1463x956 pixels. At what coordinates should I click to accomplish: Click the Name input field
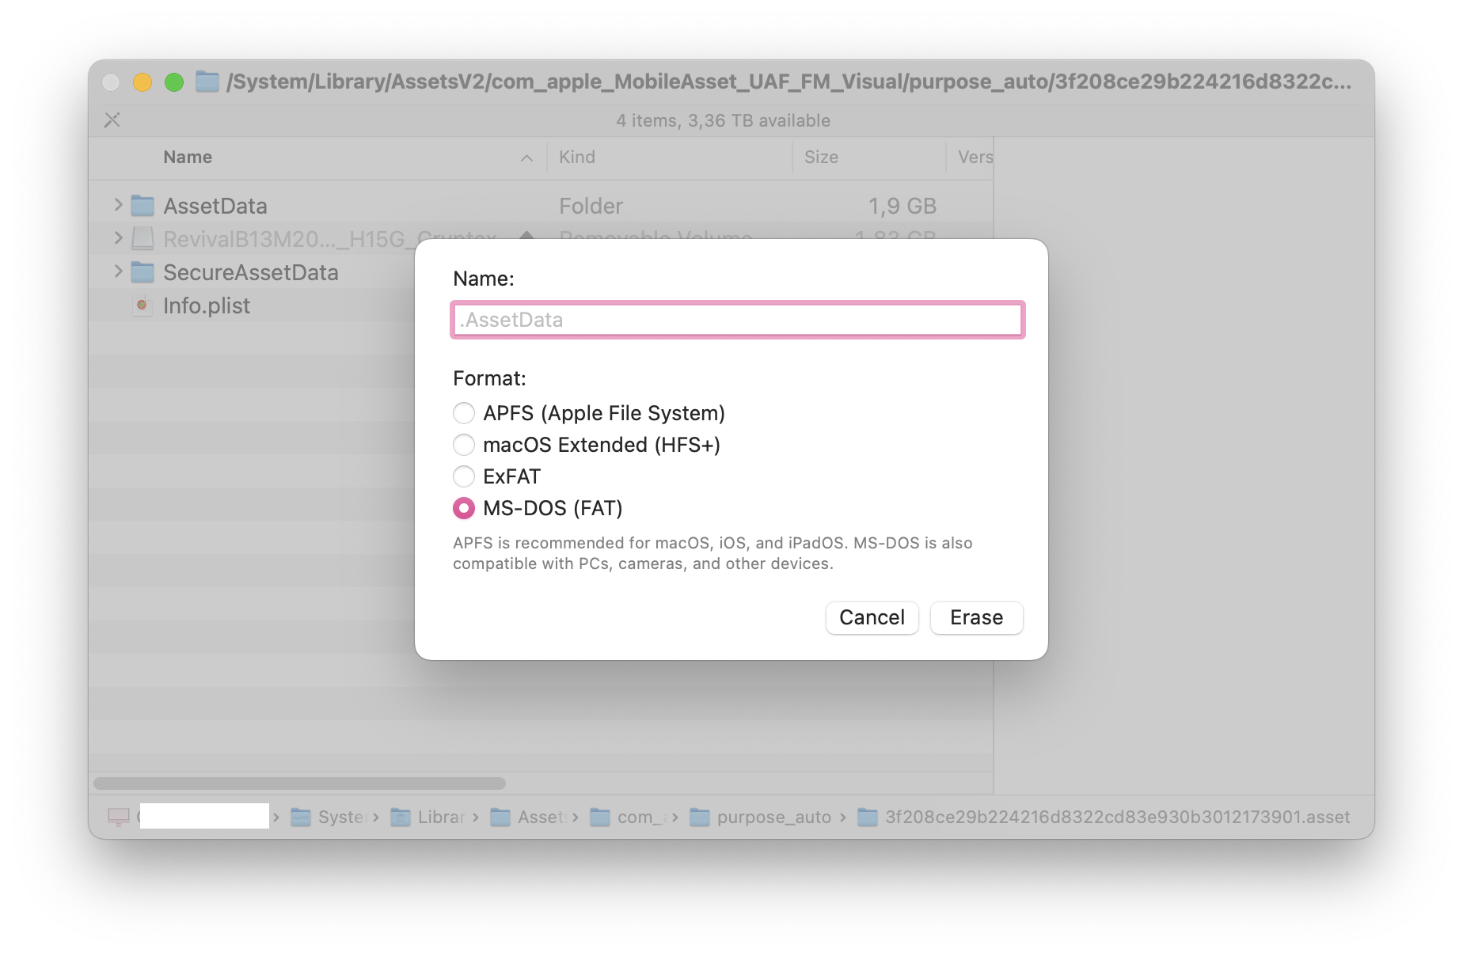738,320
